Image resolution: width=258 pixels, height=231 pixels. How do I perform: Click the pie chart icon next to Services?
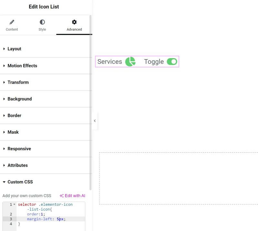pos(130,61)
